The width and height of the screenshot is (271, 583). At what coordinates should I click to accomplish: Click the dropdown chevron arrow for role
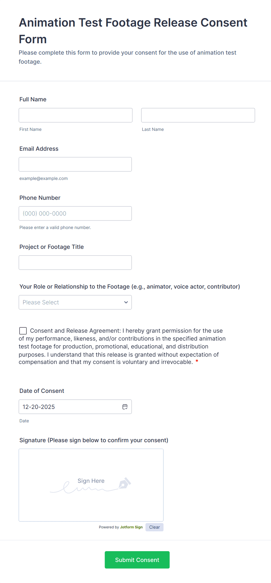[x=126, y=302]
